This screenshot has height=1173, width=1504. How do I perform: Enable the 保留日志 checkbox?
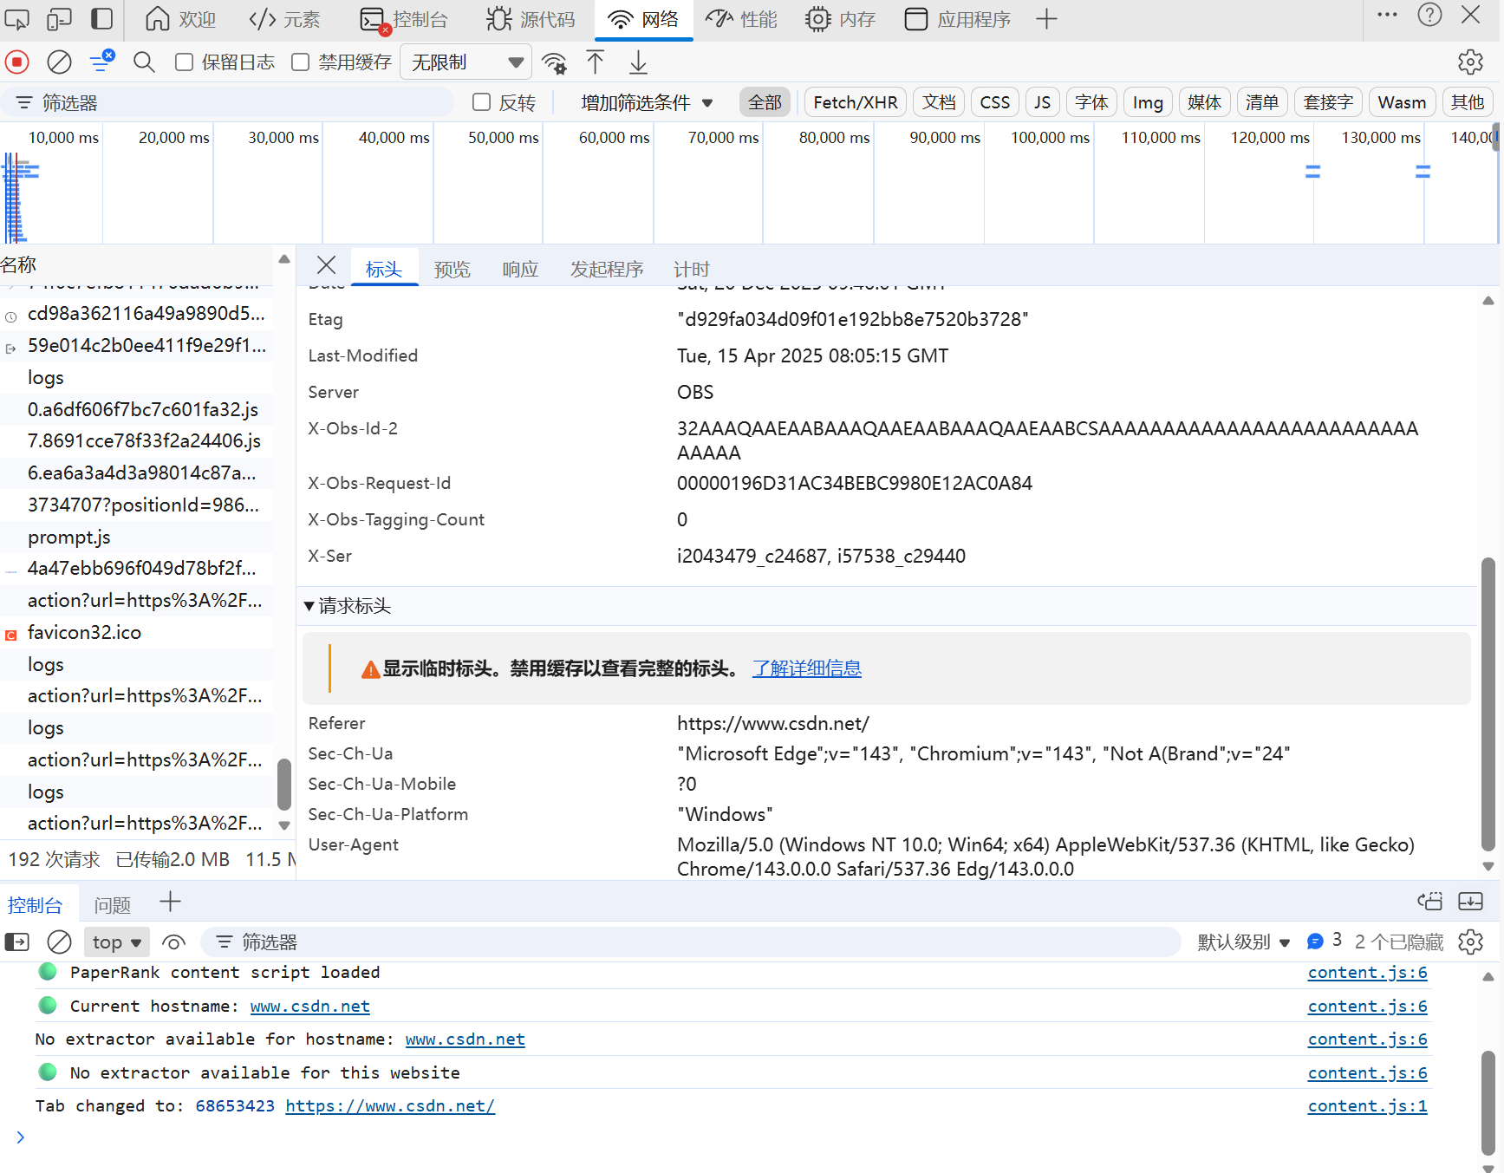click(183, 62)
